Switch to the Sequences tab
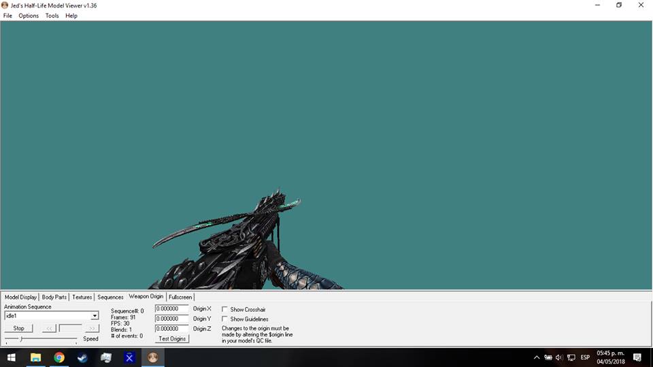Image resolution: width=653 pixels, height=367 pixels. point(110,297)
